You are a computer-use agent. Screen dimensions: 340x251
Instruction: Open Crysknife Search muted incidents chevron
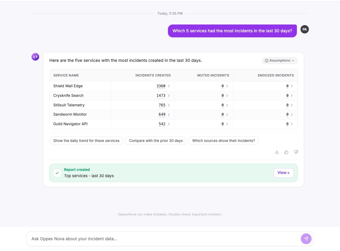click(227, 96)
